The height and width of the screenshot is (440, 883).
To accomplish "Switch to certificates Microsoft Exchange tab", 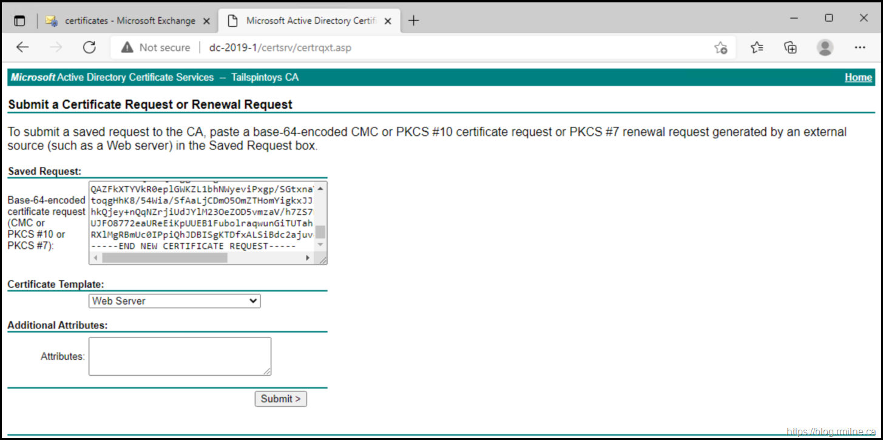I will 129,21.
